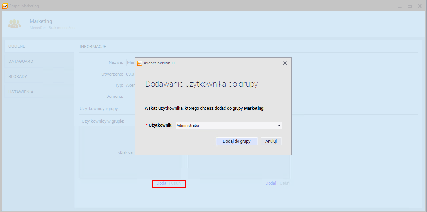This screenshot has width=427, height=212.
Task: Click the Usuń link below the right list
Action: [x=285, y=183]
